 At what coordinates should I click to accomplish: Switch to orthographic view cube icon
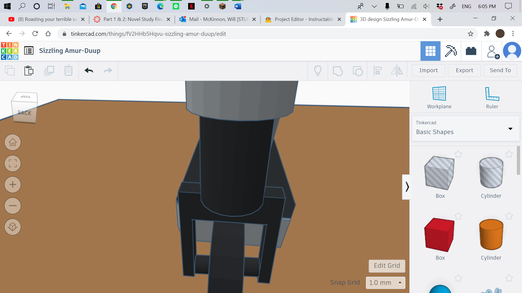click(13, 227)
